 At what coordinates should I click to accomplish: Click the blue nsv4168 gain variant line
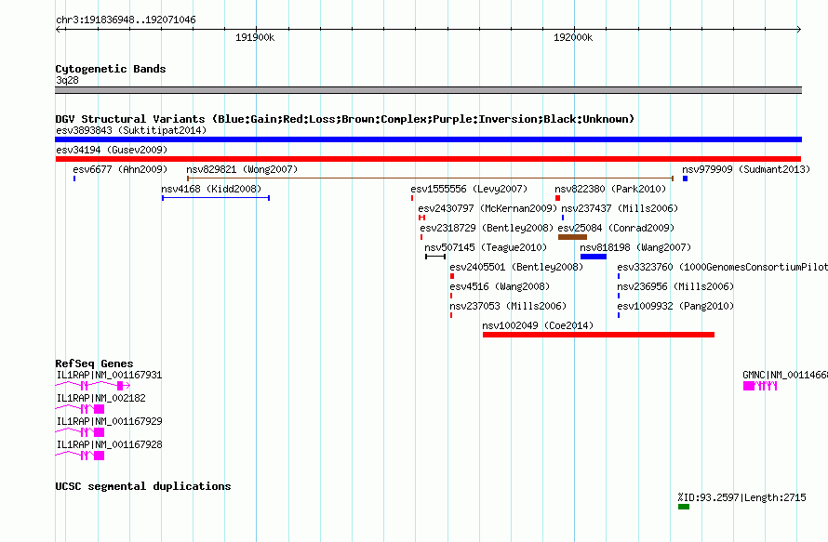[216, 198]
